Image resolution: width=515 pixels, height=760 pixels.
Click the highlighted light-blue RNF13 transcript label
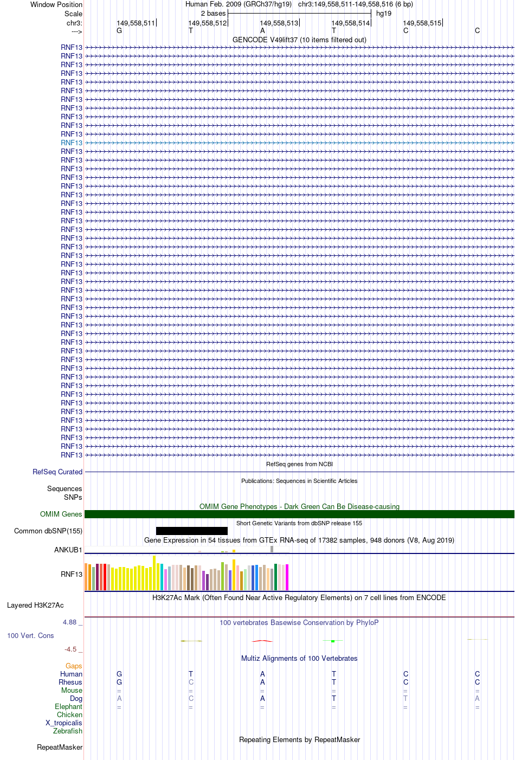click(x=72, y=143)
